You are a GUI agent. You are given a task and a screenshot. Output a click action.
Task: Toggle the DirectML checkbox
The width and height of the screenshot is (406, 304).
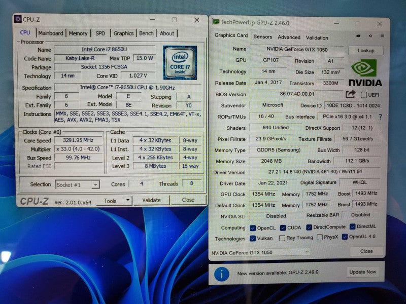(x=352, y=226)
